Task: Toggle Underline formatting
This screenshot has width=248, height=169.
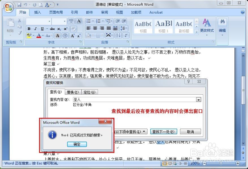Action: pyautogui.click(x=42, y=29)
